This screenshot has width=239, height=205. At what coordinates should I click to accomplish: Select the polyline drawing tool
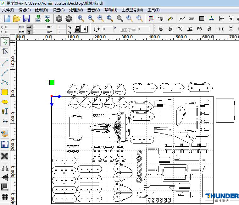5,73
